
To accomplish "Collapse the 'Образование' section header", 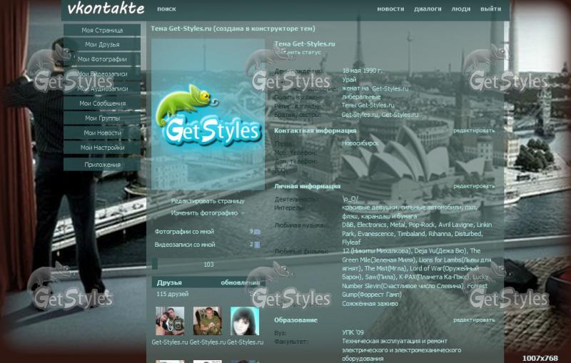I will (x=296, y=320).
